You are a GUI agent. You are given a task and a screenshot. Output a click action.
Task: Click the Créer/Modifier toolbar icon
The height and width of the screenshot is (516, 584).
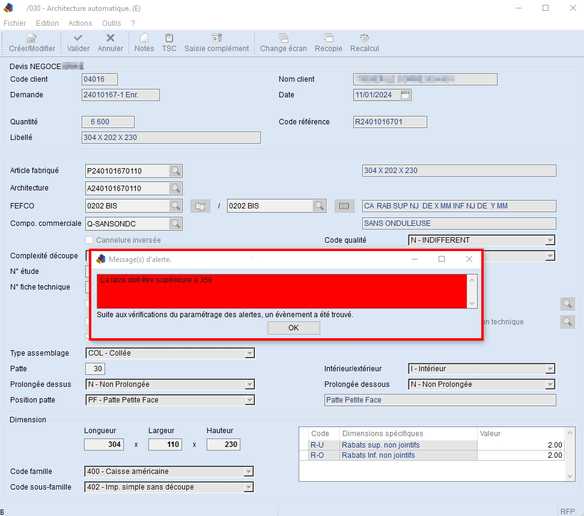coord(32,38)
